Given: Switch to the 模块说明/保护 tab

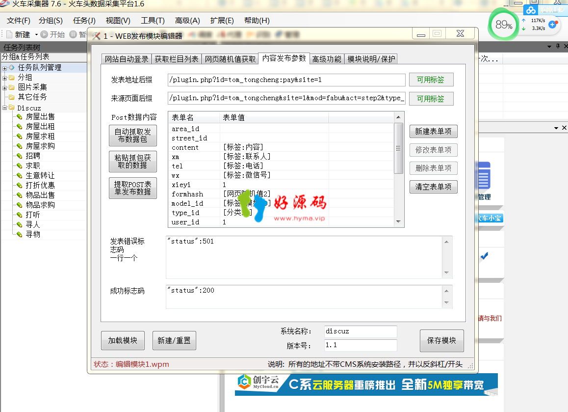Looking at the screenshot, I should pyautogui.click(x=371, y=59).
